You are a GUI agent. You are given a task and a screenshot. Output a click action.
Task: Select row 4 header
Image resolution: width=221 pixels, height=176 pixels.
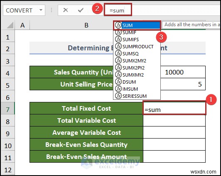tap(7, 73)
